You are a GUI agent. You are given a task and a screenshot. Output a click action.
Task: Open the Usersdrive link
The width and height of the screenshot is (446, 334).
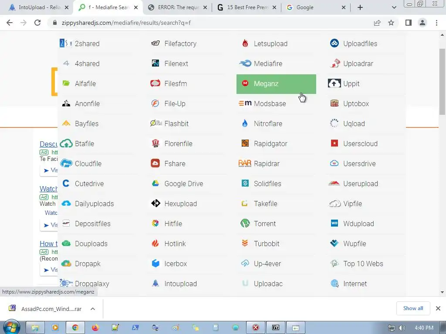(x=359, y=164)
